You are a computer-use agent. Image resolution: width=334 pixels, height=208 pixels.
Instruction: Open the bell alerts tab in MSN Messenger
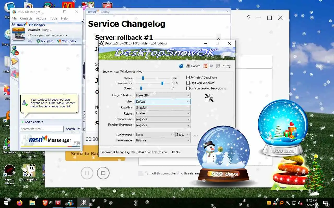pyautogui.click(x=14, y=61)
